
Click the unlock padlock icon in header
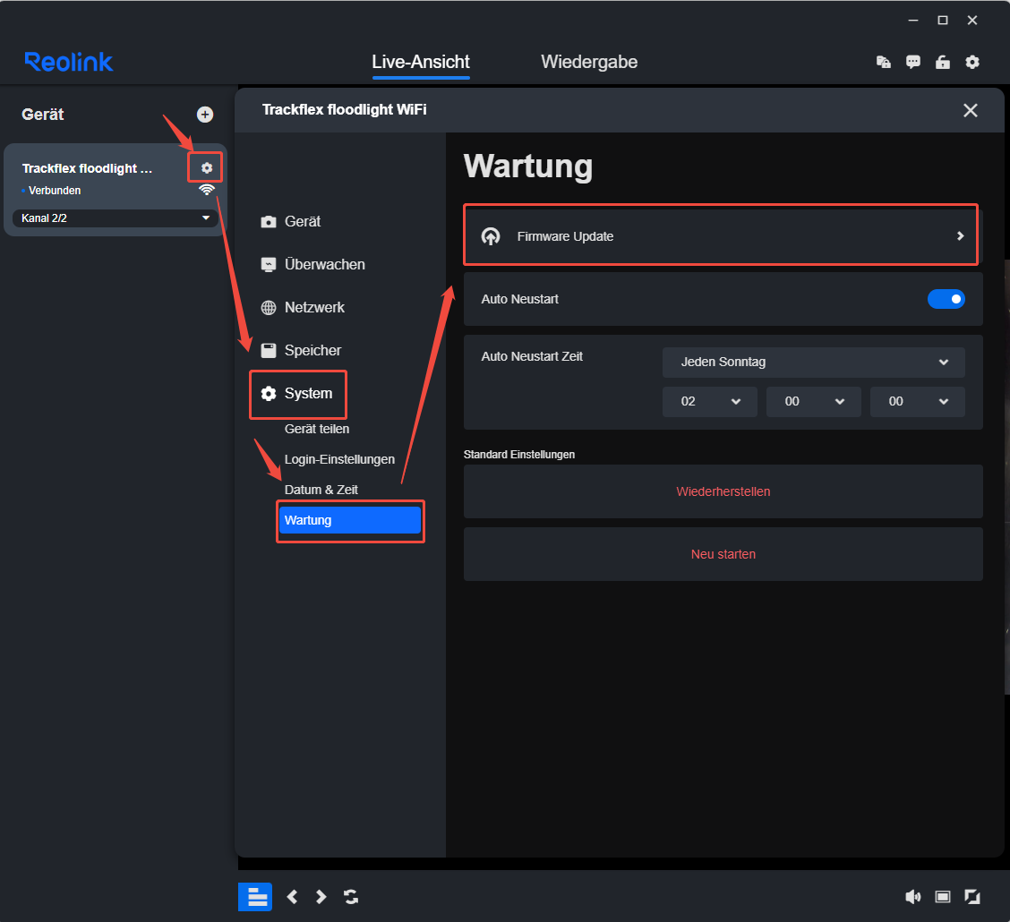coord(942,62)
